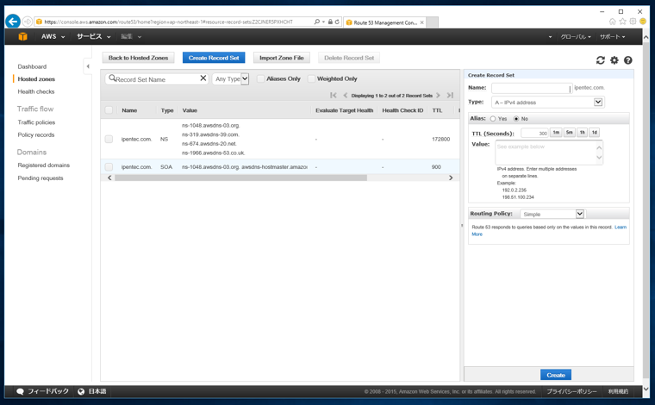Open record Type dropdown A – IPv4 address
This screenshot has height=405, width=655.
548,103
